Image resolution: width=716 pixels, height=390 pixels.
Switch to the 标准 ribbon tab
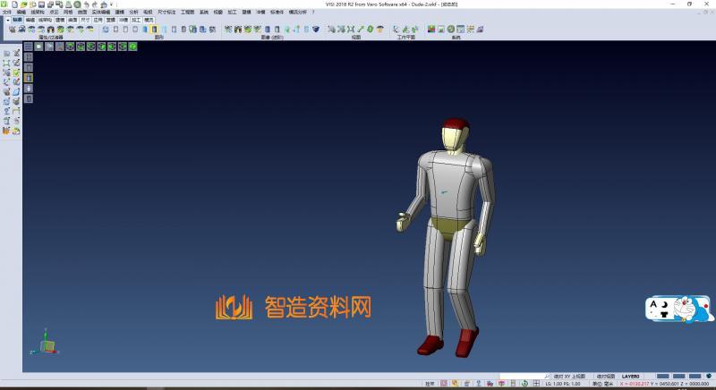click(x=17, y=20)
